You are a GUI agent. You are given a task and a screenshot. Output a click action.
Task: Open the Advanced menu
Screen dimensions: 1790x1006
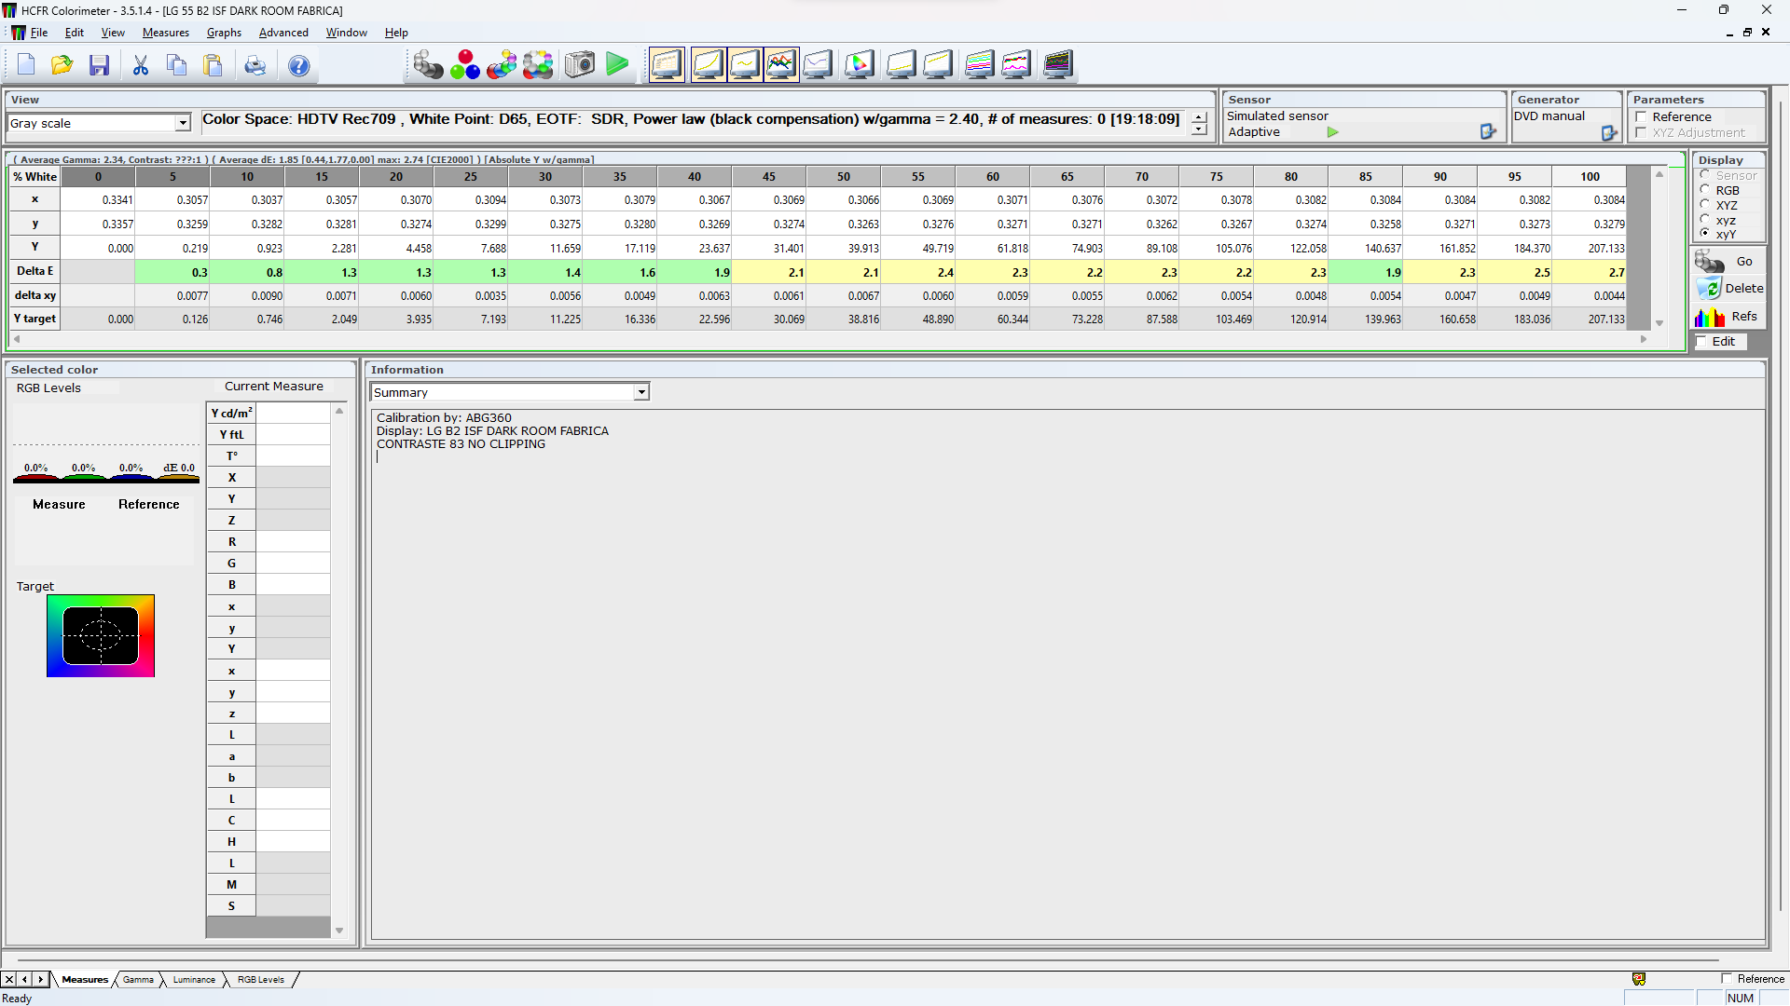(283, 33)
